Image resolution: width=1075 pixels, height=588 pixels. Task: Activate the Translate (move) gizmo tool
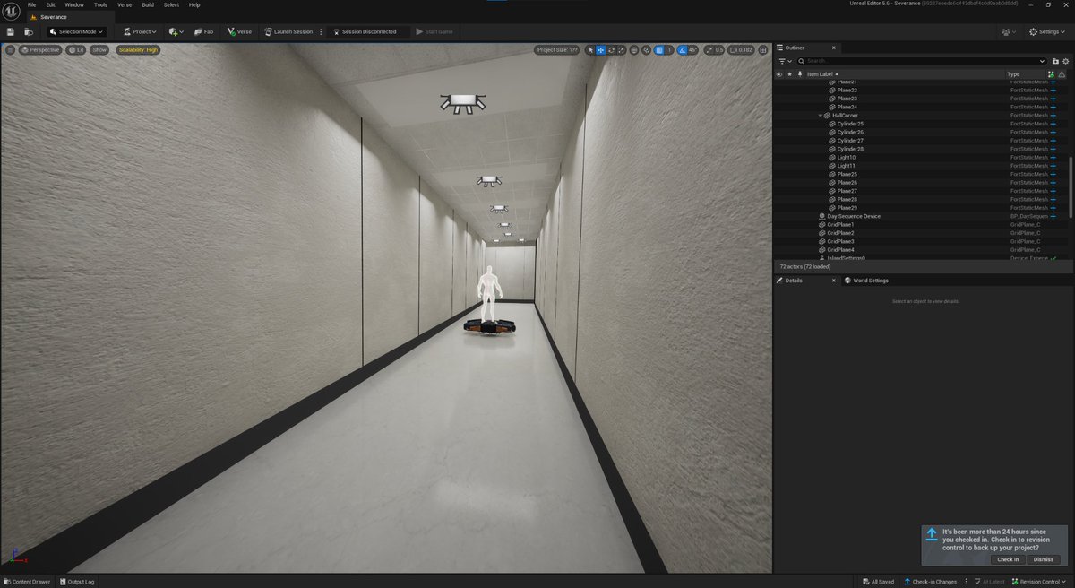click(x=600, y=50)
